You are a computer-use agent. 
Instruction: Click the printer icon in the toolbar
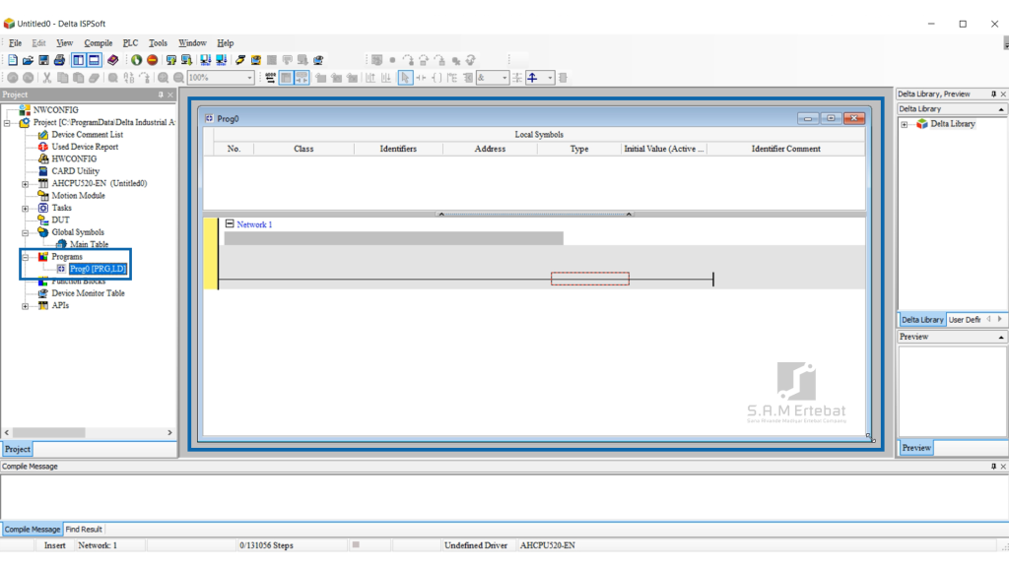click(x=59, y=60)
